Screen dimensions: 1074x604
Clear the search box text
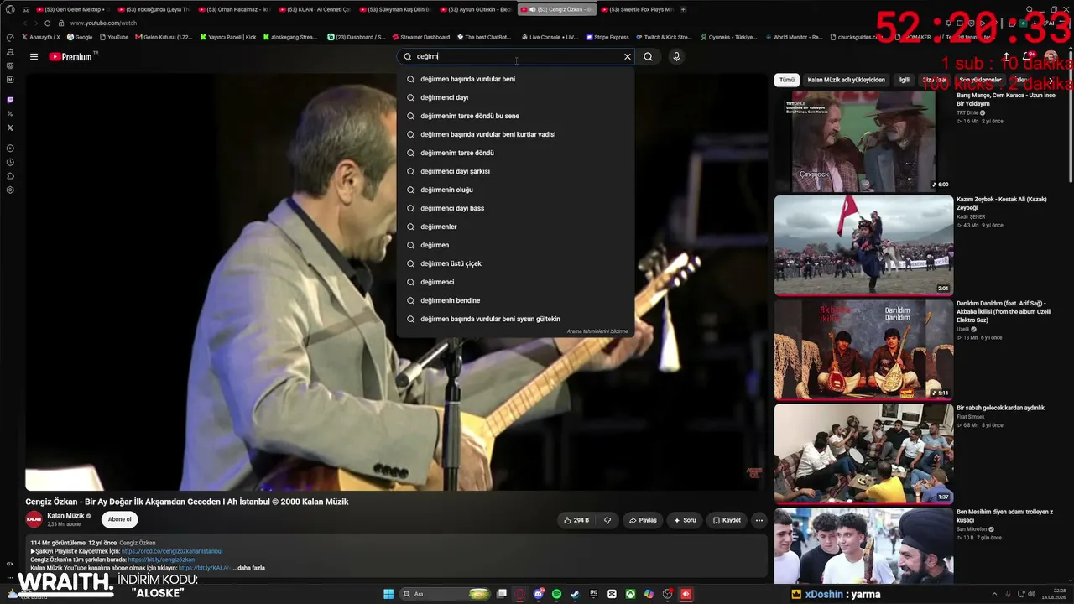(x=627, y=57)
